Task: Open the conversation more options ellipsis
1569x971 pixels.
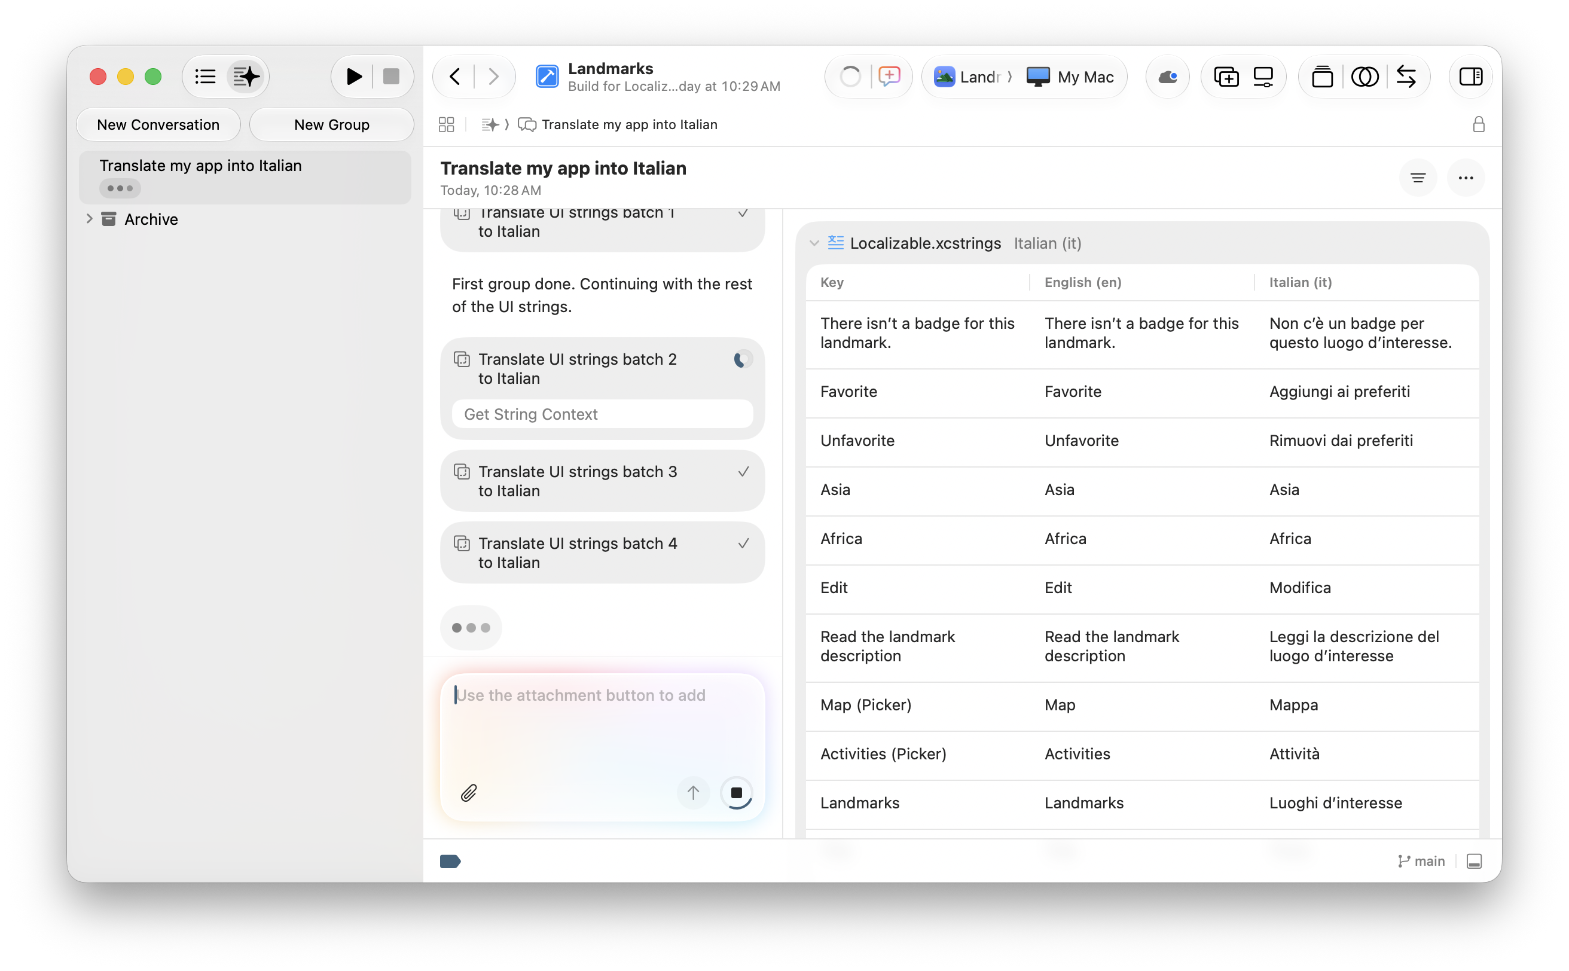Action: [x=1465, y=178]
